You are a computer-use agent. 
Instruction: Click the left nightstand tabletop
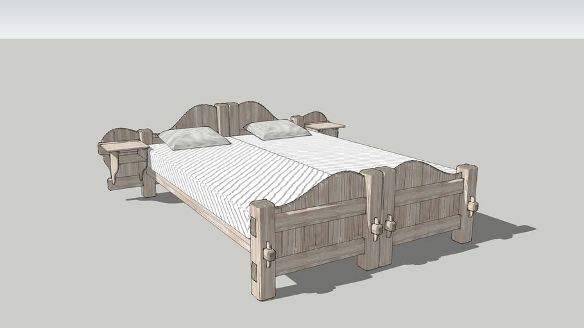coord(125,147)
